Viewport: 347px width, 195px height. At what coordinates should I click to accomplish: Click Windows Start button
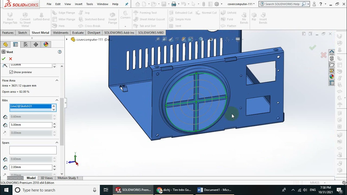click(6, 190)
